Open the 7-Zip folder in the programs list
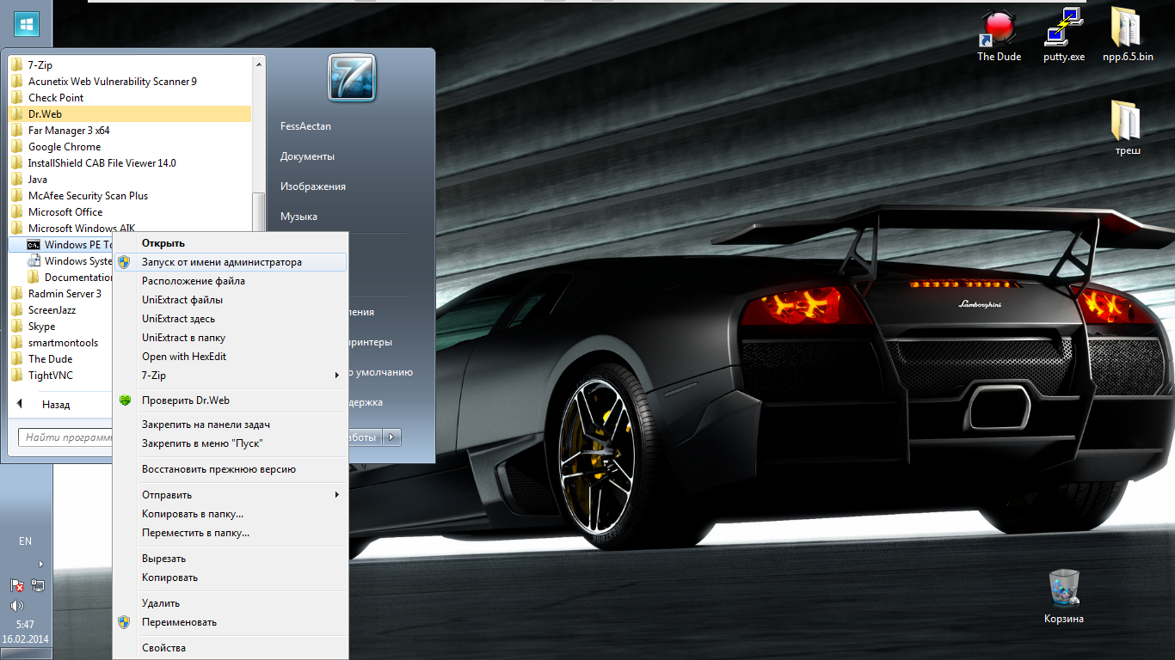 (130, 64)
